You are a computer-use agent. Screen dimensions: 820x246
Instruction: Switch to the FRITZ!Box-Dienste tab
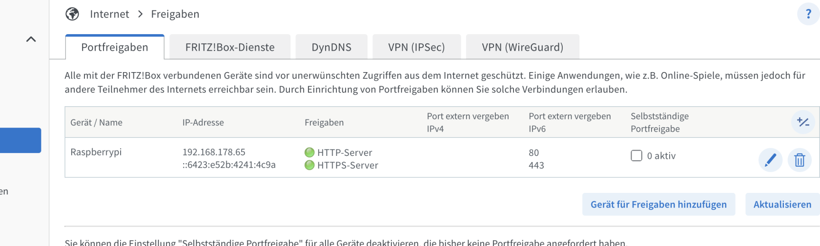(x=230, y=47)
